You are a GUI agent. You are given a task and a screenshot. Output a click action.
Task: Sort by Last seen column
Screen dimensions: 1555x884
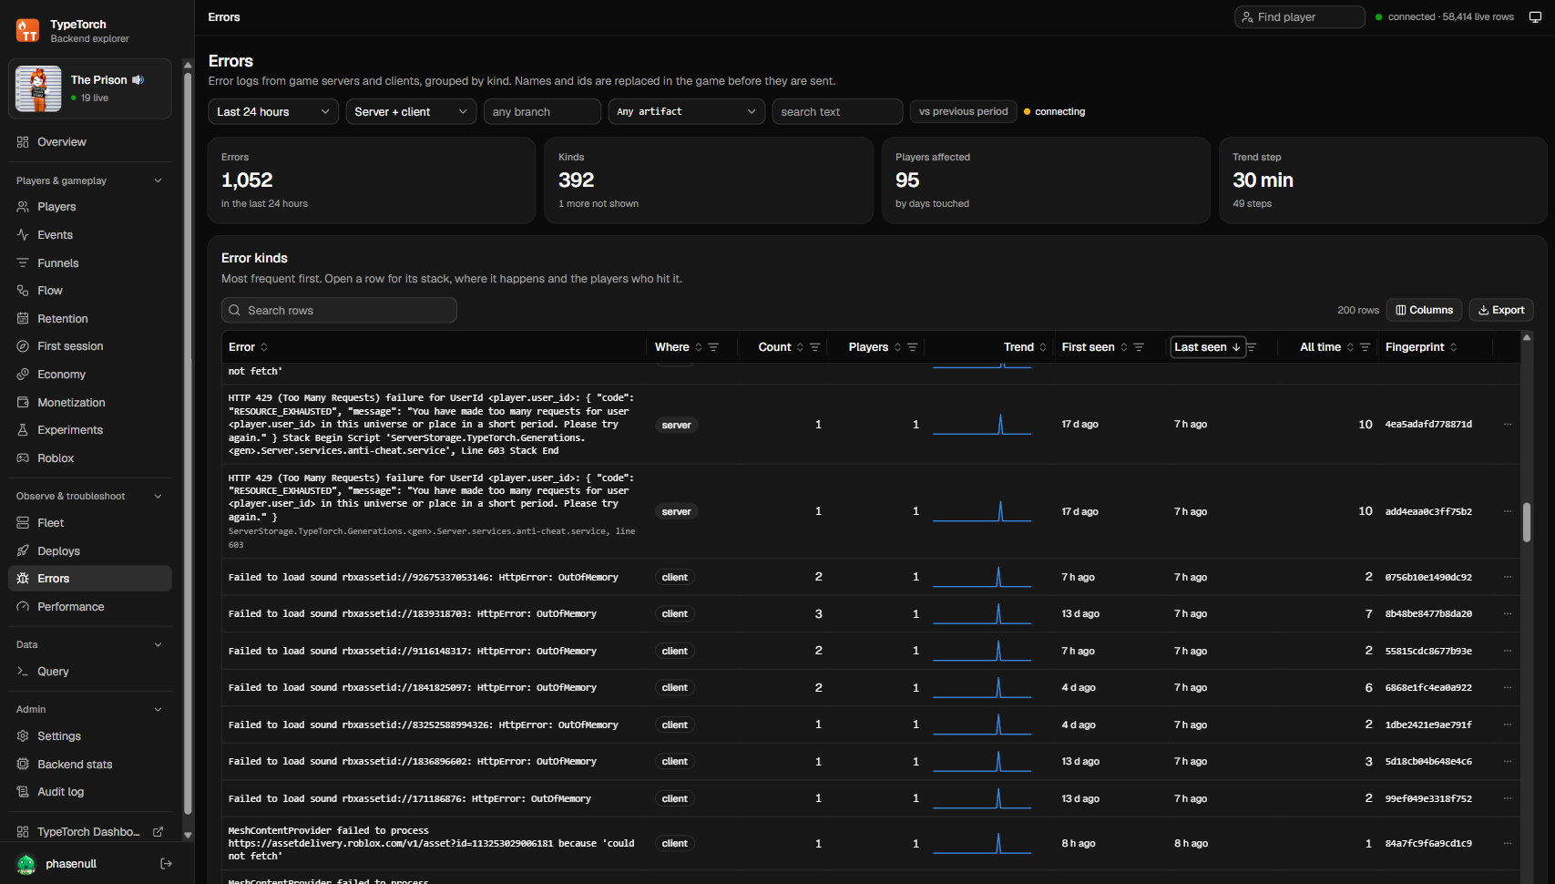(x=1207, y=347)
